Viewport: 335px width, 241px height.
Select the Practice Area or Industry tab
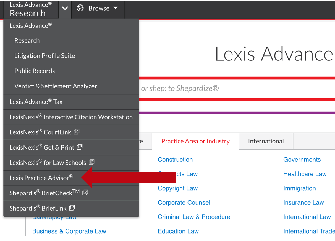point(195,141)
